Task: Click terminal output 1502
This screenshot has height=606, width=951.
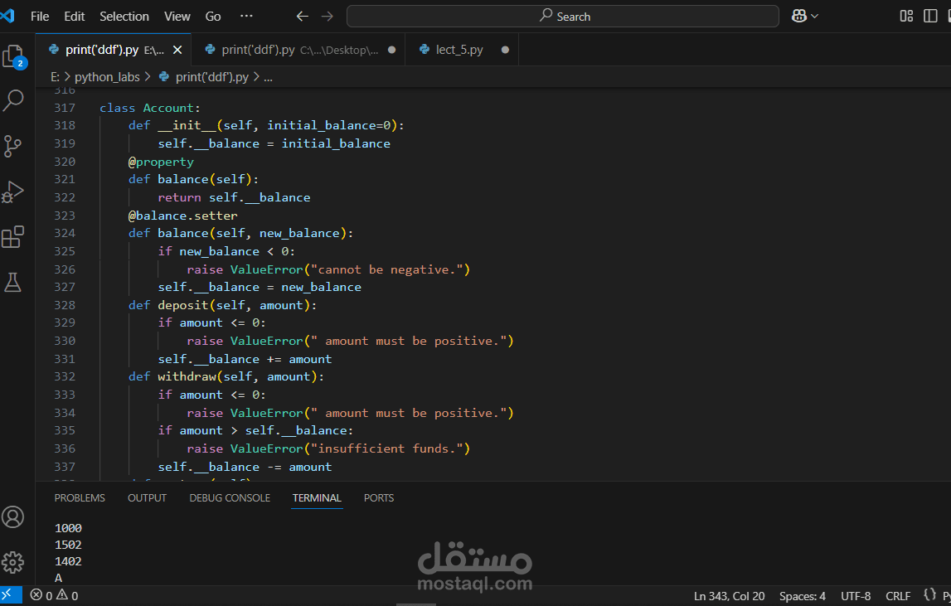Action: 68,545
